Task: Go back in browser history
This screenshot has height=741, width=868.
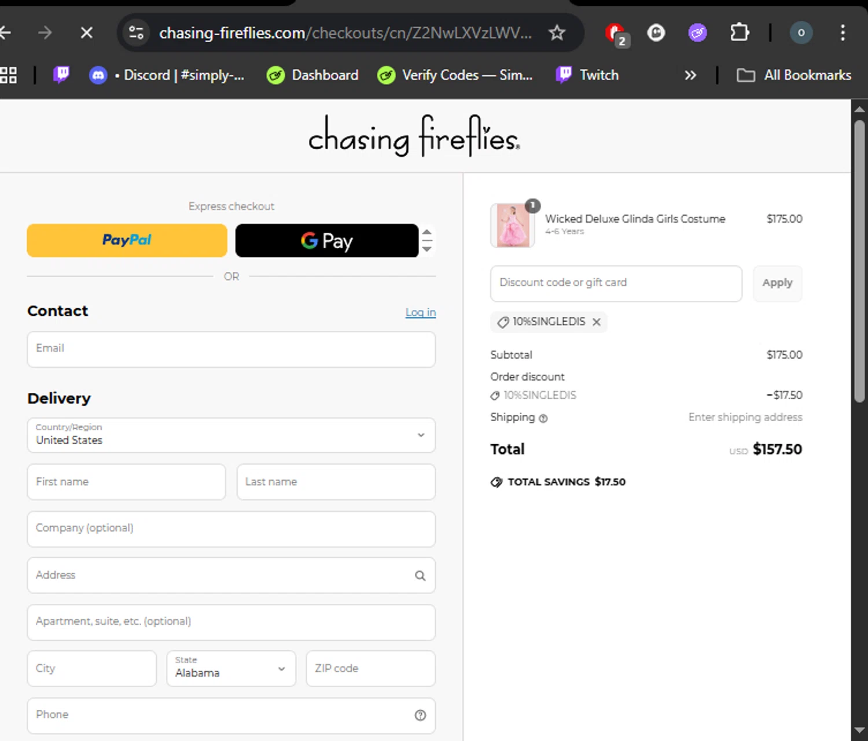Action: [x=5, y=33]
